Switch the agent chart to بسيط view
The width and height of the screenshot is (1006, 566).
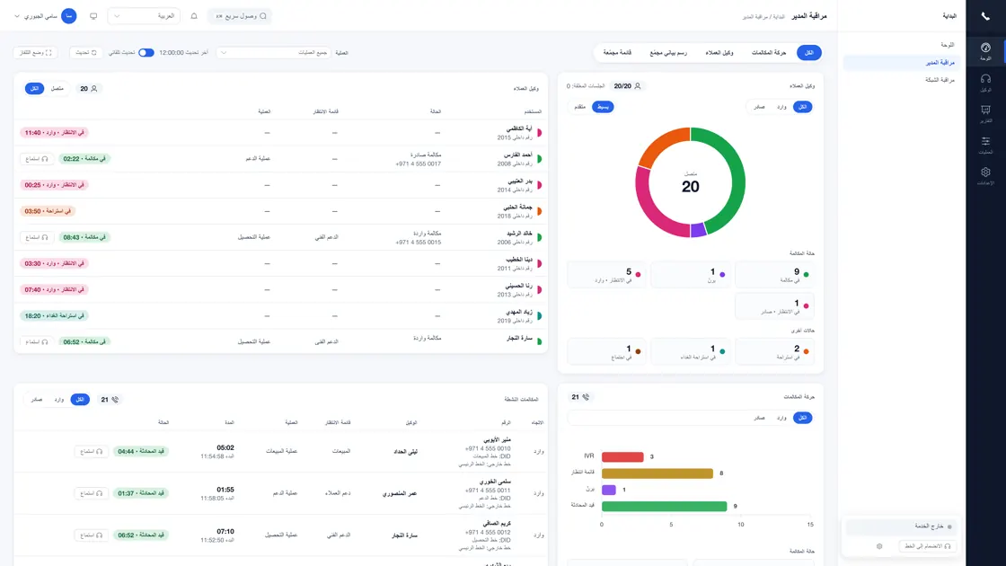click(x=603, y=107)
